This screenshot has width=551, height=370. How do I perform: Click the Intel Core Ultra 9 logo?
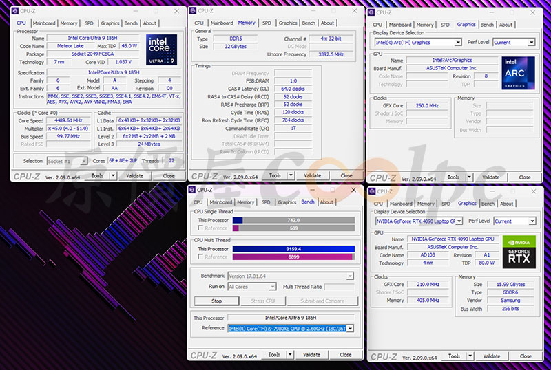[x=161, y=50]
